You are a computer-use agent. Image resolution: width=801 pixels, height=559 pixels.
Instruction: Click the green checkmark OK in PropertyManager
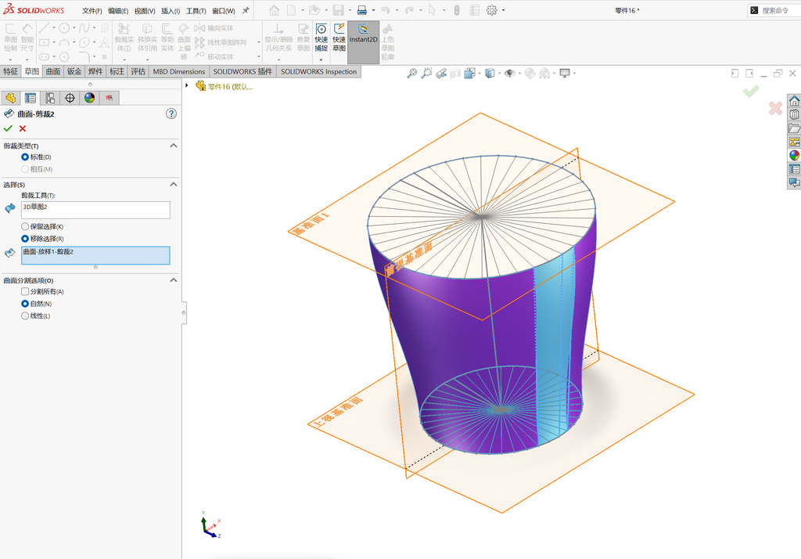pos(8,128)
